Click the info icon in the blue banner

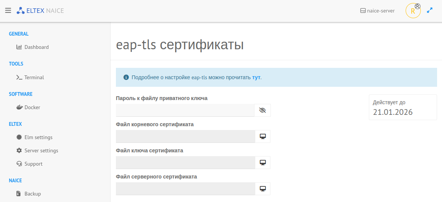(x=126, y=77)
